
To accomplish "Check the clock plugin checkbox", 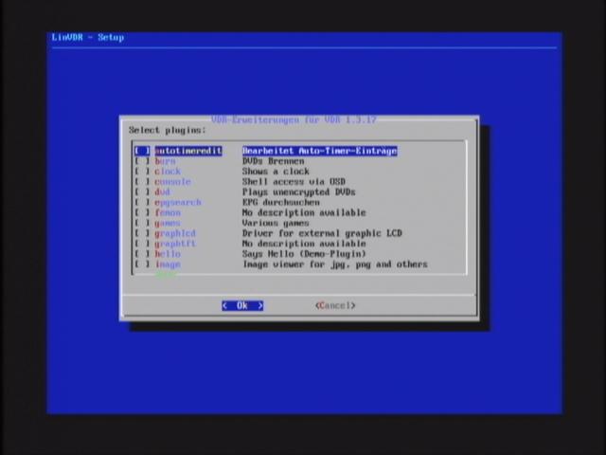I will [x=142, y=172].
